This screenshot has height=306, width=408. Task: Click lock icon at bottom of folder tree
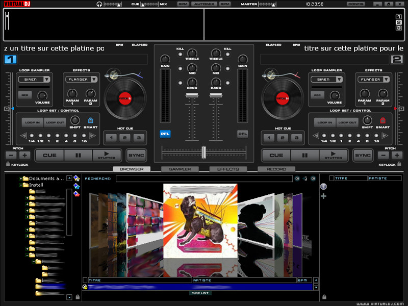[x=78, y=297]
